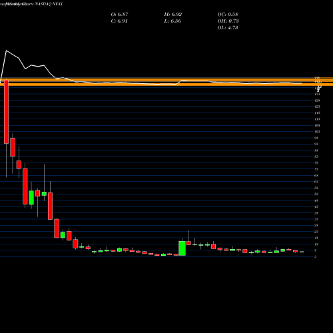Screen dimensions: 333x333
Task: Click the 'OC: 0.58' value
Action: coord(228,14)
